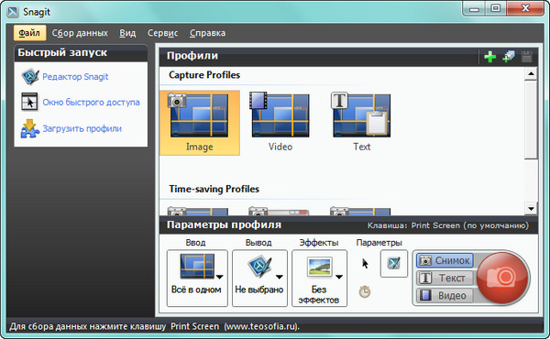
Task: Click scrollbar up arrow in profiles list
Action: click(x=531, y=74)
